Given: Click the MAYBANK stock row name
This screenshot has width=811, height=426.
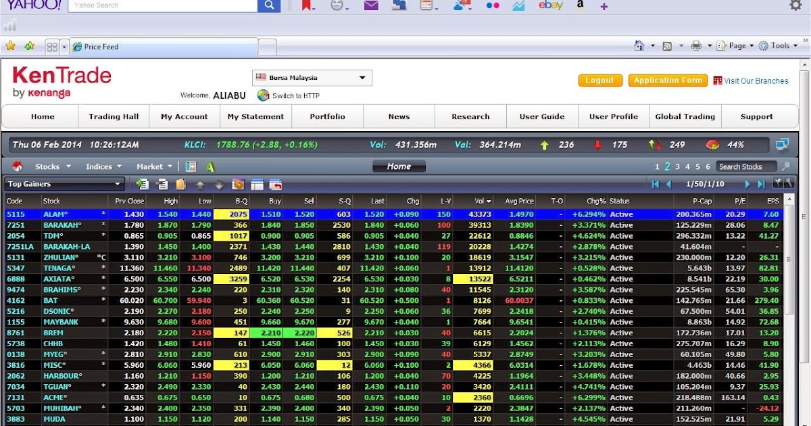Looking at the screenshot, I should (61, 323).
